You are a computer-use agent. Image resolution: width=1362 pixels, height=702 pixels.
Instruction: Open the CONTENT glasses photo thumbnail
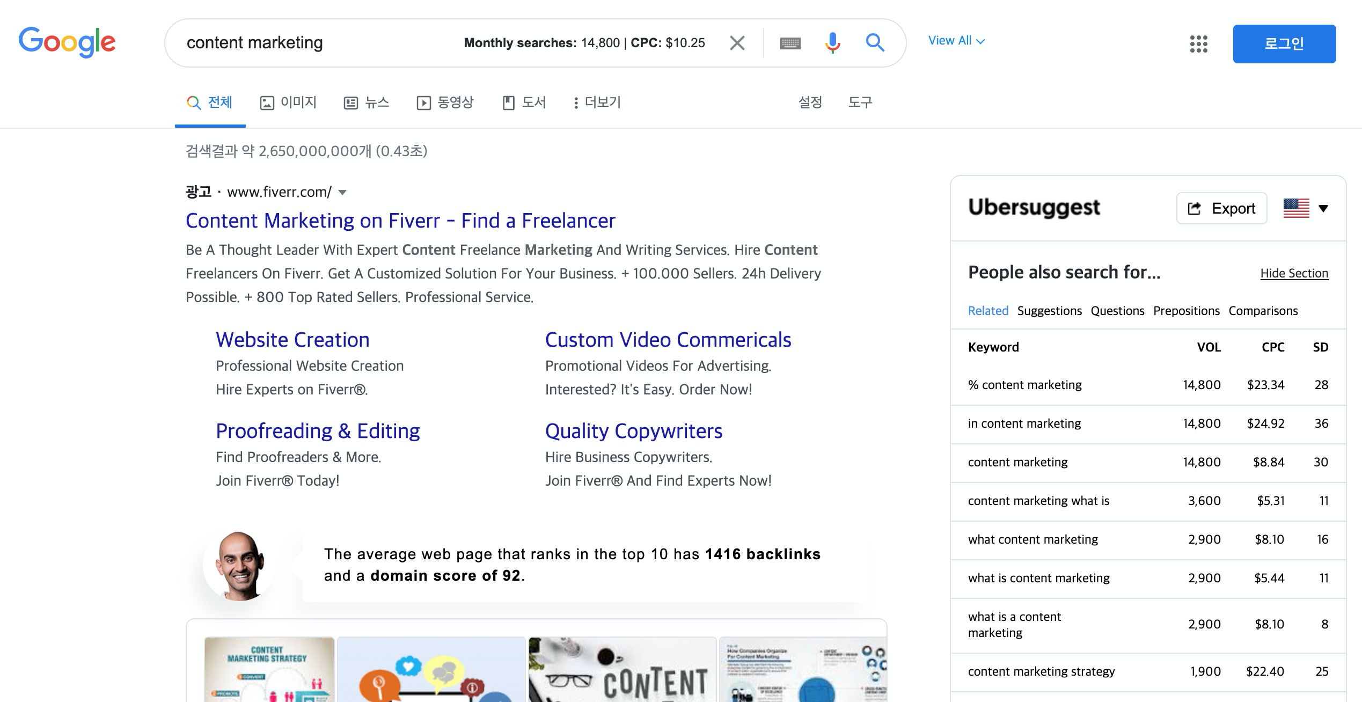(623, 670)
